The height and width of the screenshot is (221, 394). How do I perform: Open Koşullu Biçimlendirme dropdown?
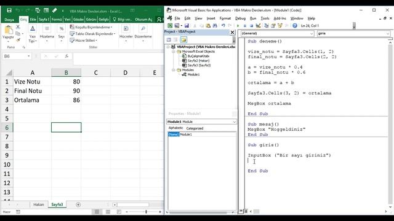coord(91,27)
